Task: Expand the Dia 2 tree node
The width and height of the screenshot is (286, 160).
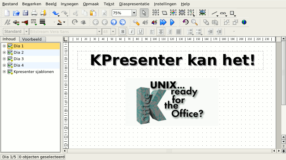Action: point(4,53)
